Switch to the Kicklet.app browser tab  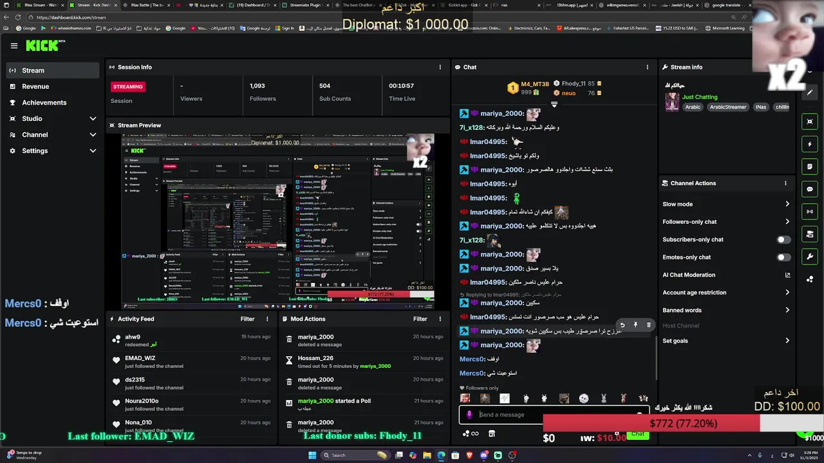[464, 5]
